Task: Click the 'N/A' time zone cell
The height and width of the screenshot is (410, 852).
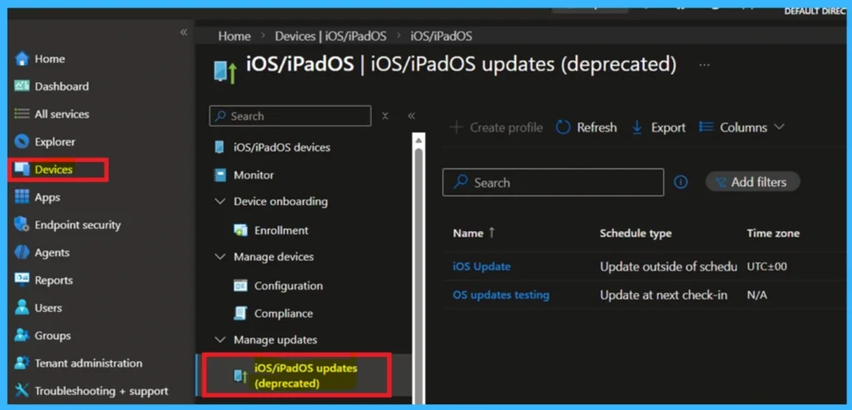Action: (757, 295)
